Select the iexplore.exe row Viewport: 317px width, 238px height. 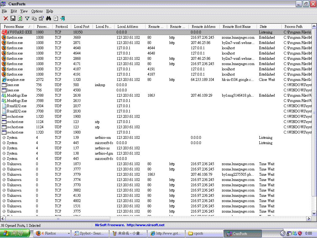156,80
